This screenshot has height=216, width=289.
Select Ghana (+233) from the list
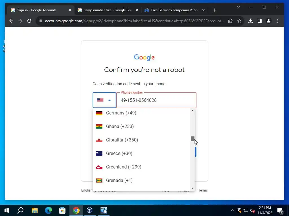141,126
